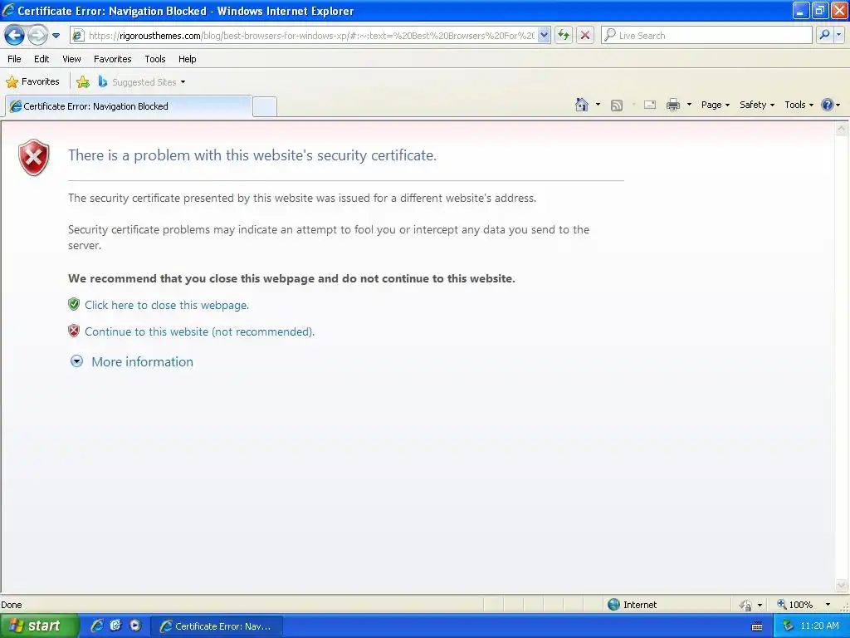
Task: Select the Certificate Error tab
Action: pos(129,106)
